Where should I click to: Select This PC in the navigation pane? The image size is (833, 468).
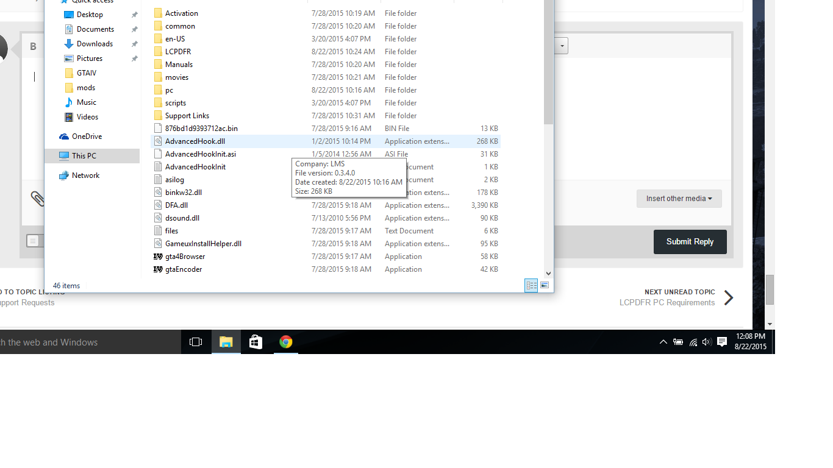(92, 156)
